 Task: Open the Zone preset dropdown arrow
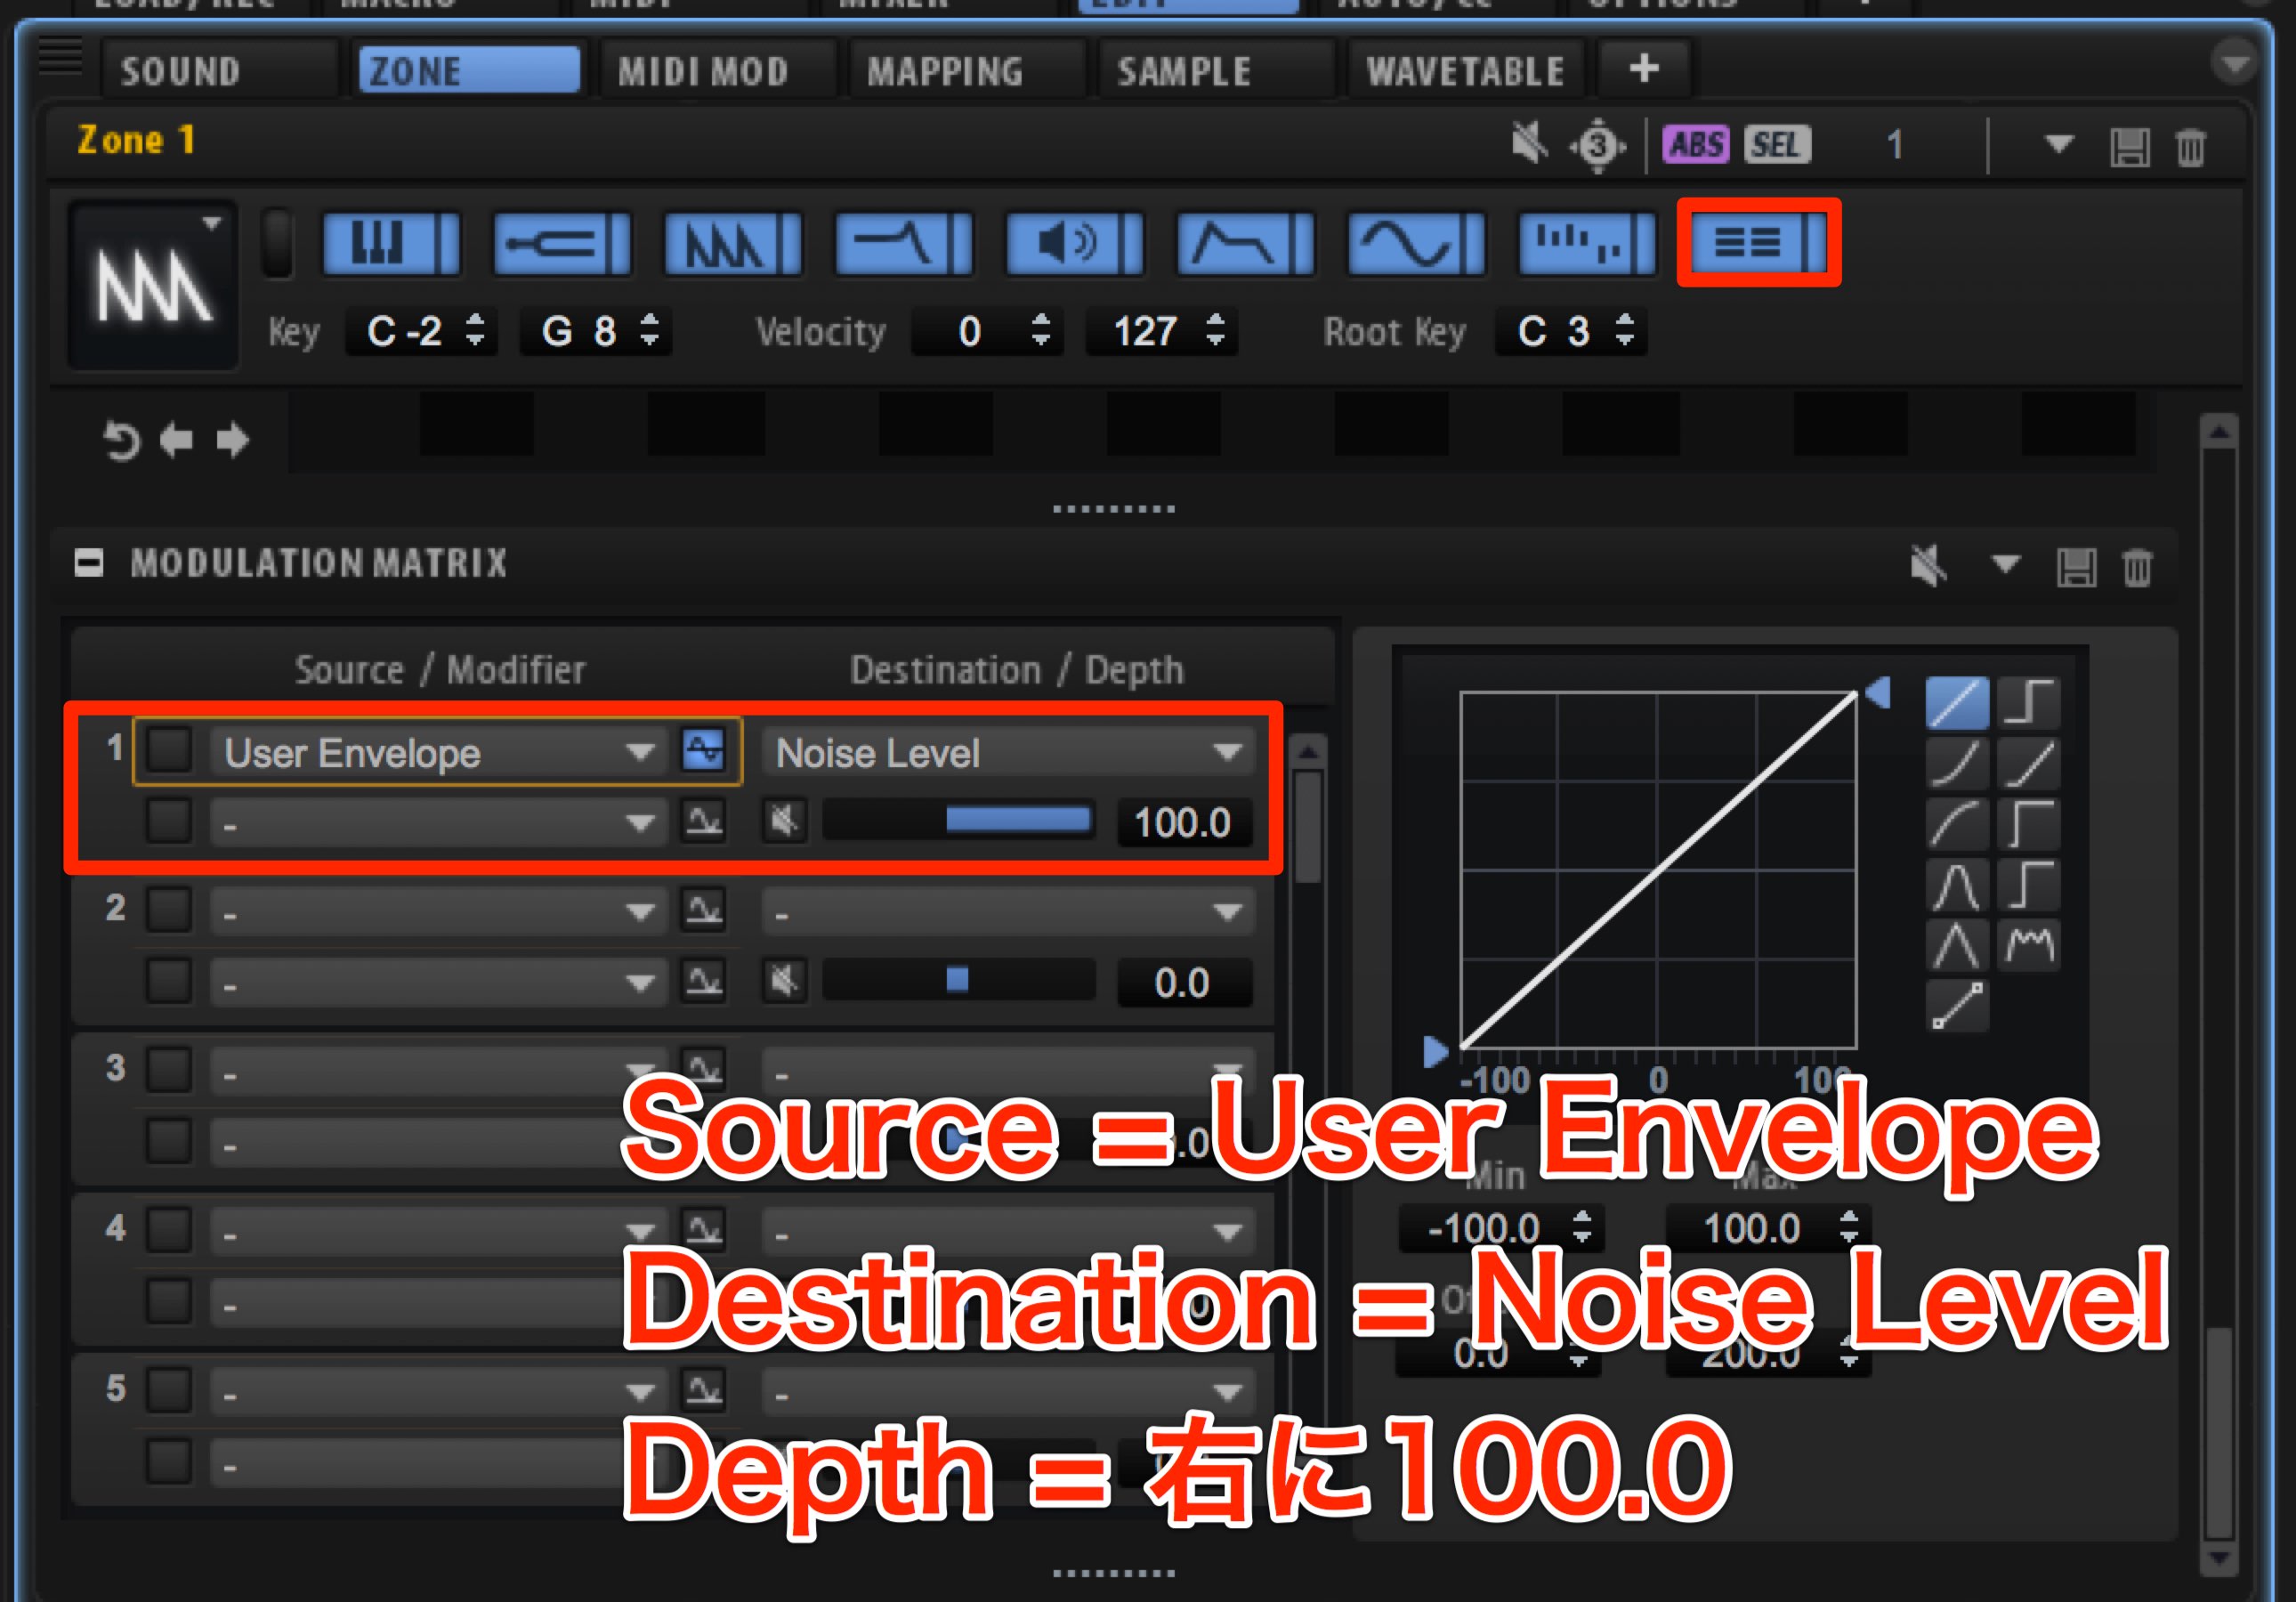pos(2058,144)
